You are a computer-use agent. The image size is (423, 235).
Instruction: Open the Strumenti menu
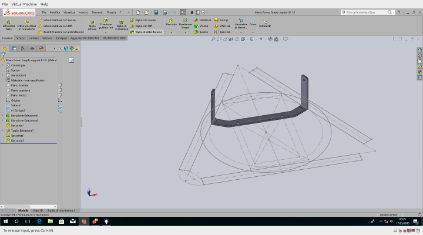[x=98, y=12]
